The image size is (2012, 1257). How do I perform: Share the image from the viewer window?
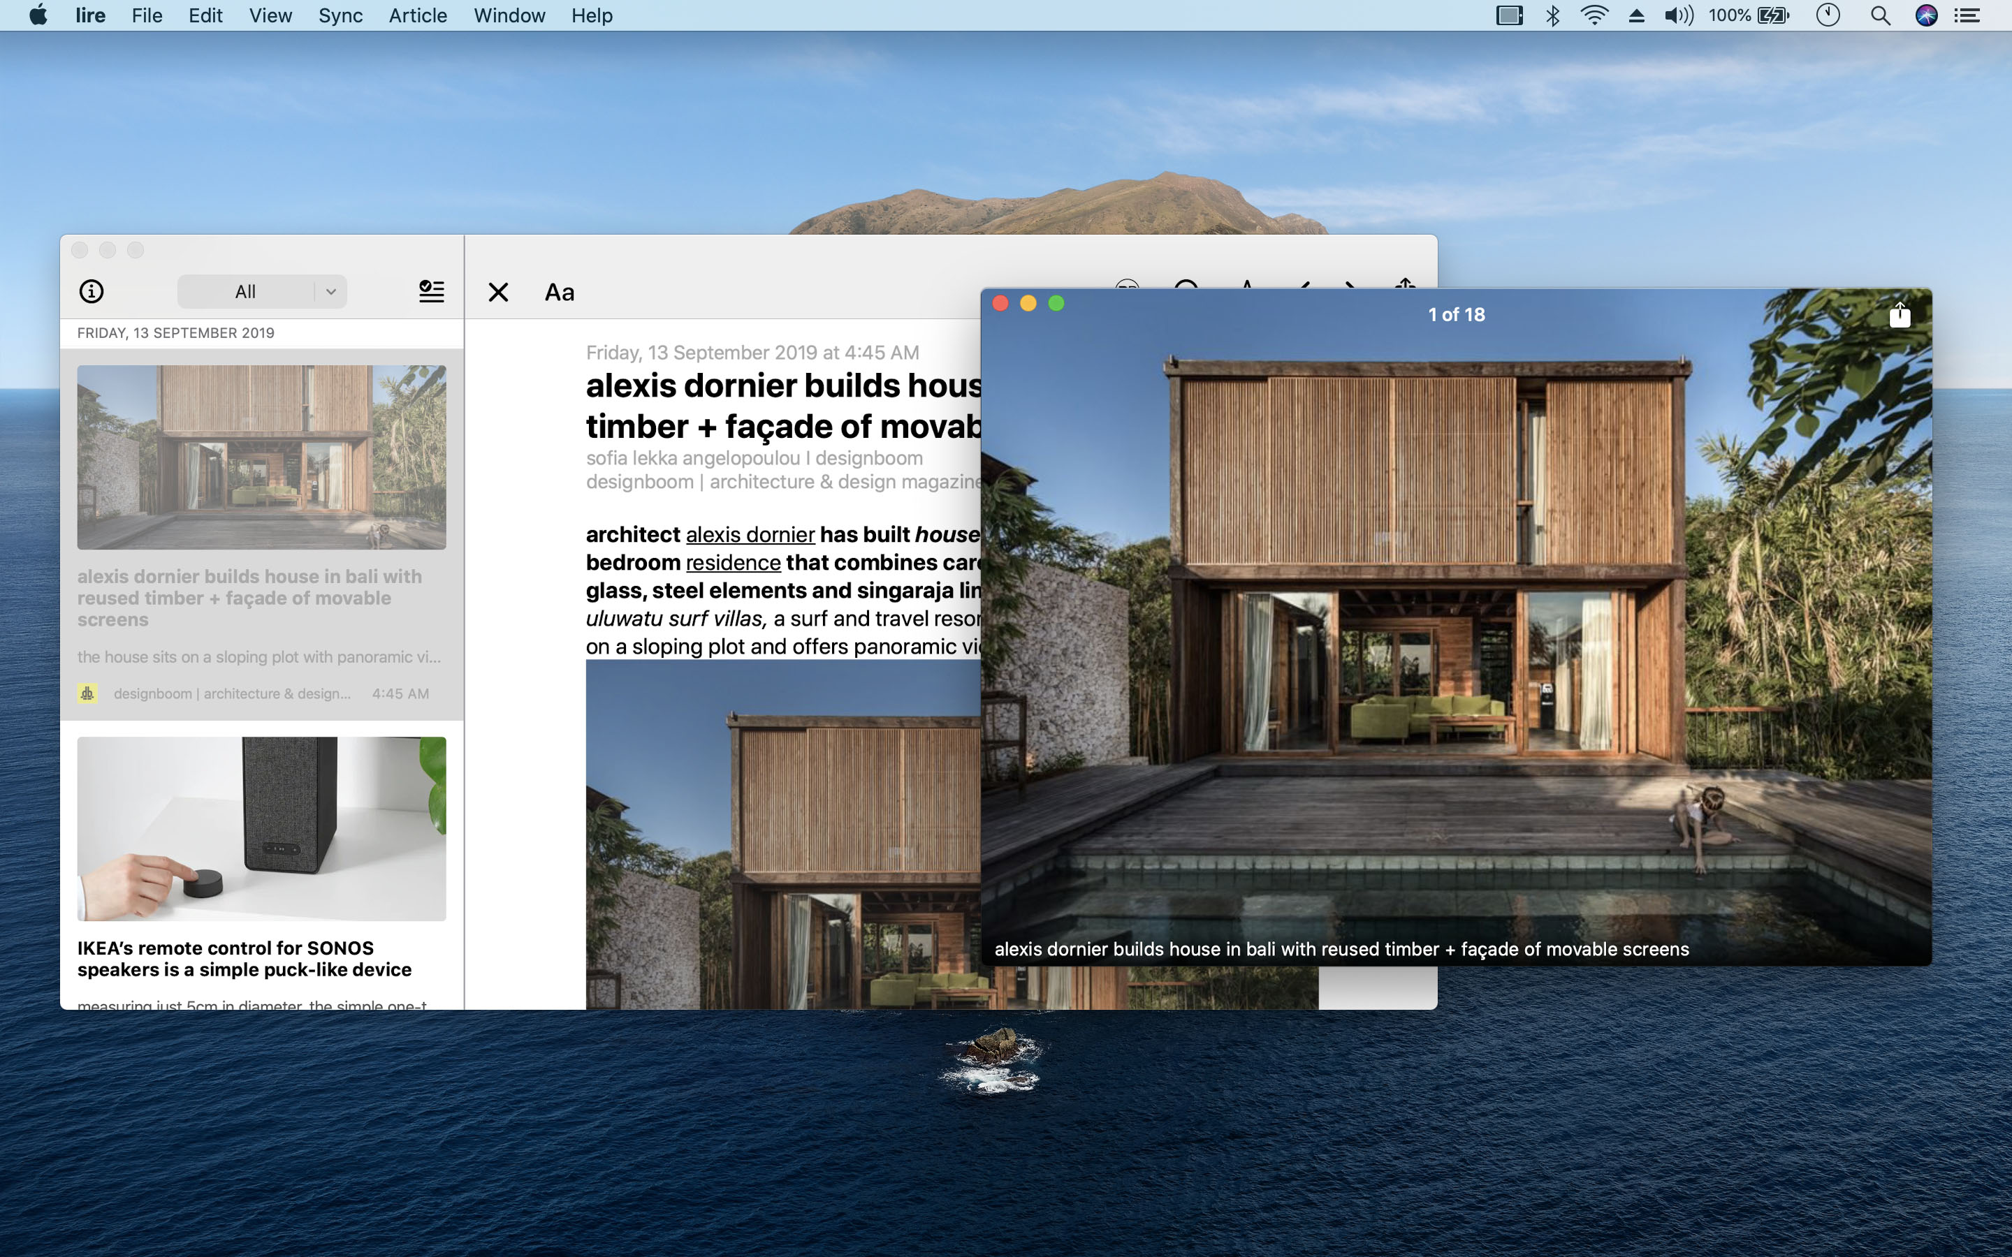pos(1900,314)
